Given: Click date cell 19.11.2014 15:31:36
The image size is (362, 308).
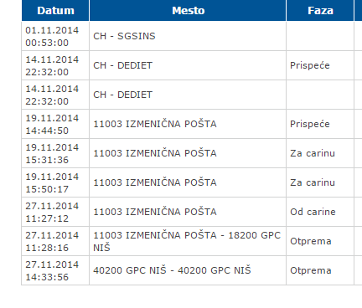Looking at the screenshot, I should point(55,153).
